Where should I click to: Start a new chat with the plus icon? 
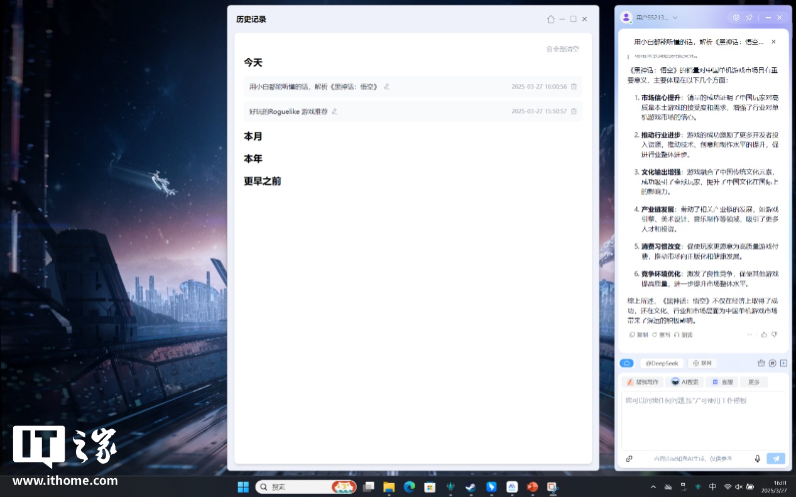pos(783,363)
